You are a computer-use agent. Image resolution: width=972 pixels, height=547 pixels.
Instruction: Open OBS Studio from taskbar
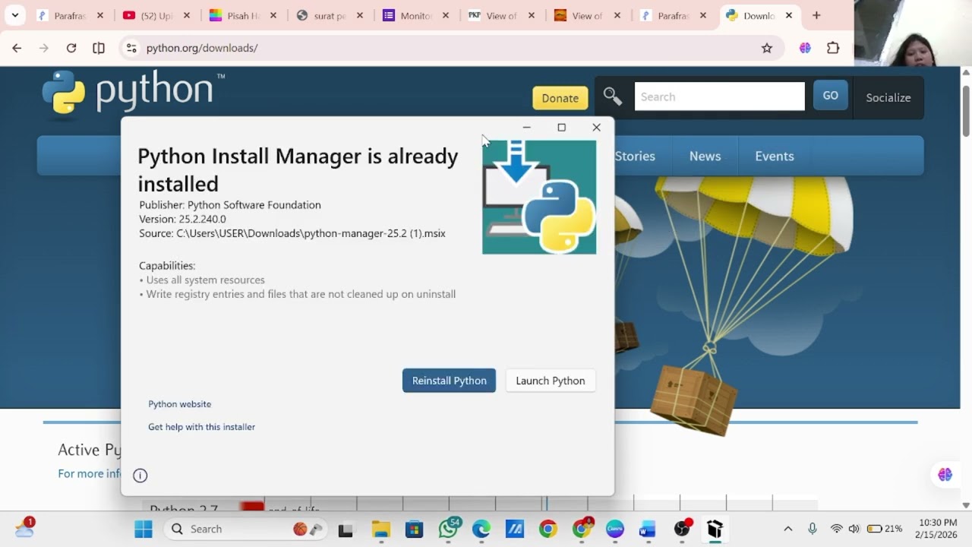682,529
